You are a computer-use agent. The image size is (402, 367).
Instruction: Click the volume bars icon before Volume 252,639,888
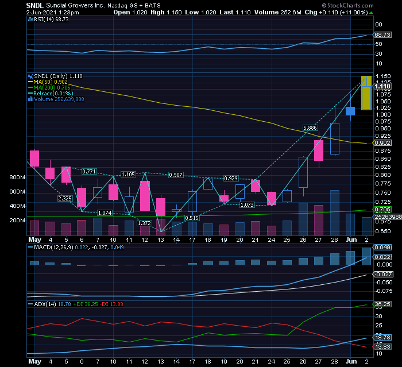coord(30,99)
